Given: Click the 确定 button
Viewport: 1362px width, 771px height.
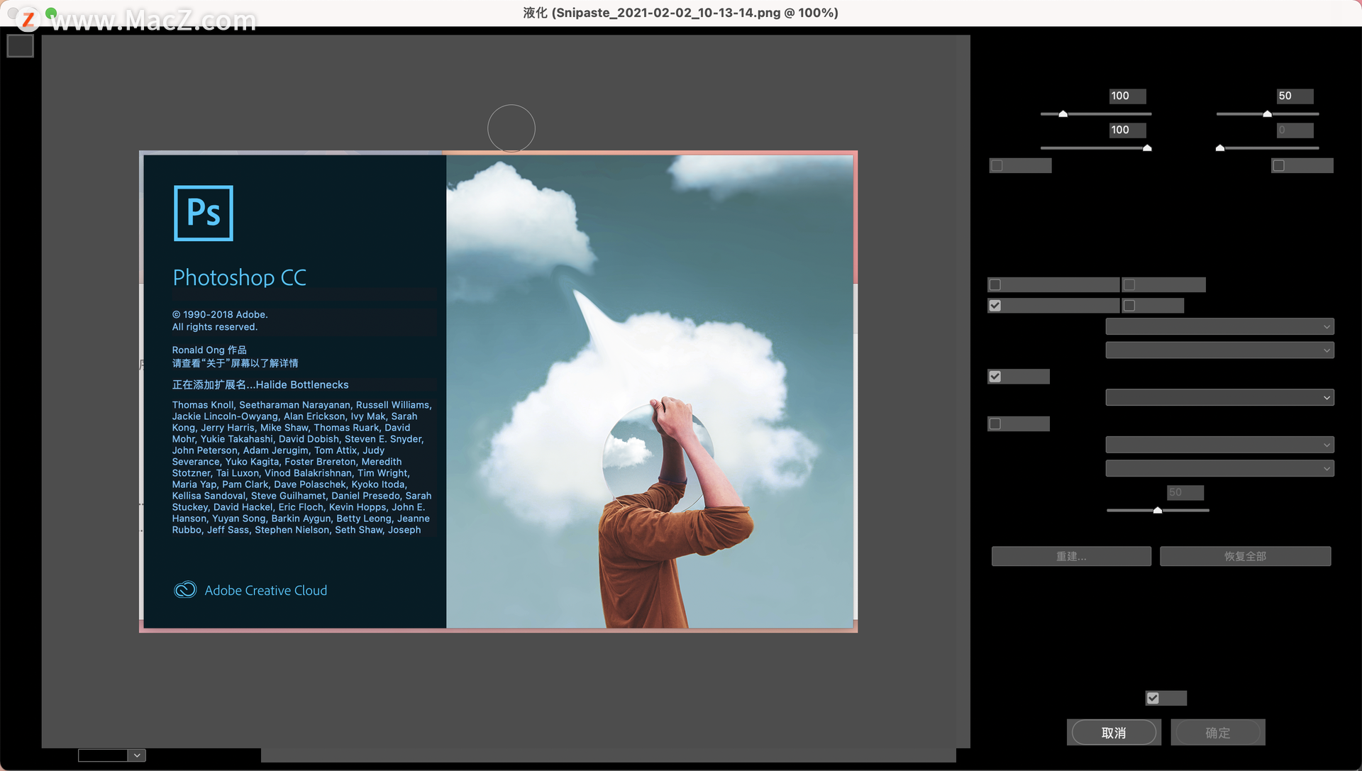Looking at the screenshot, I should click(1217, 733).
